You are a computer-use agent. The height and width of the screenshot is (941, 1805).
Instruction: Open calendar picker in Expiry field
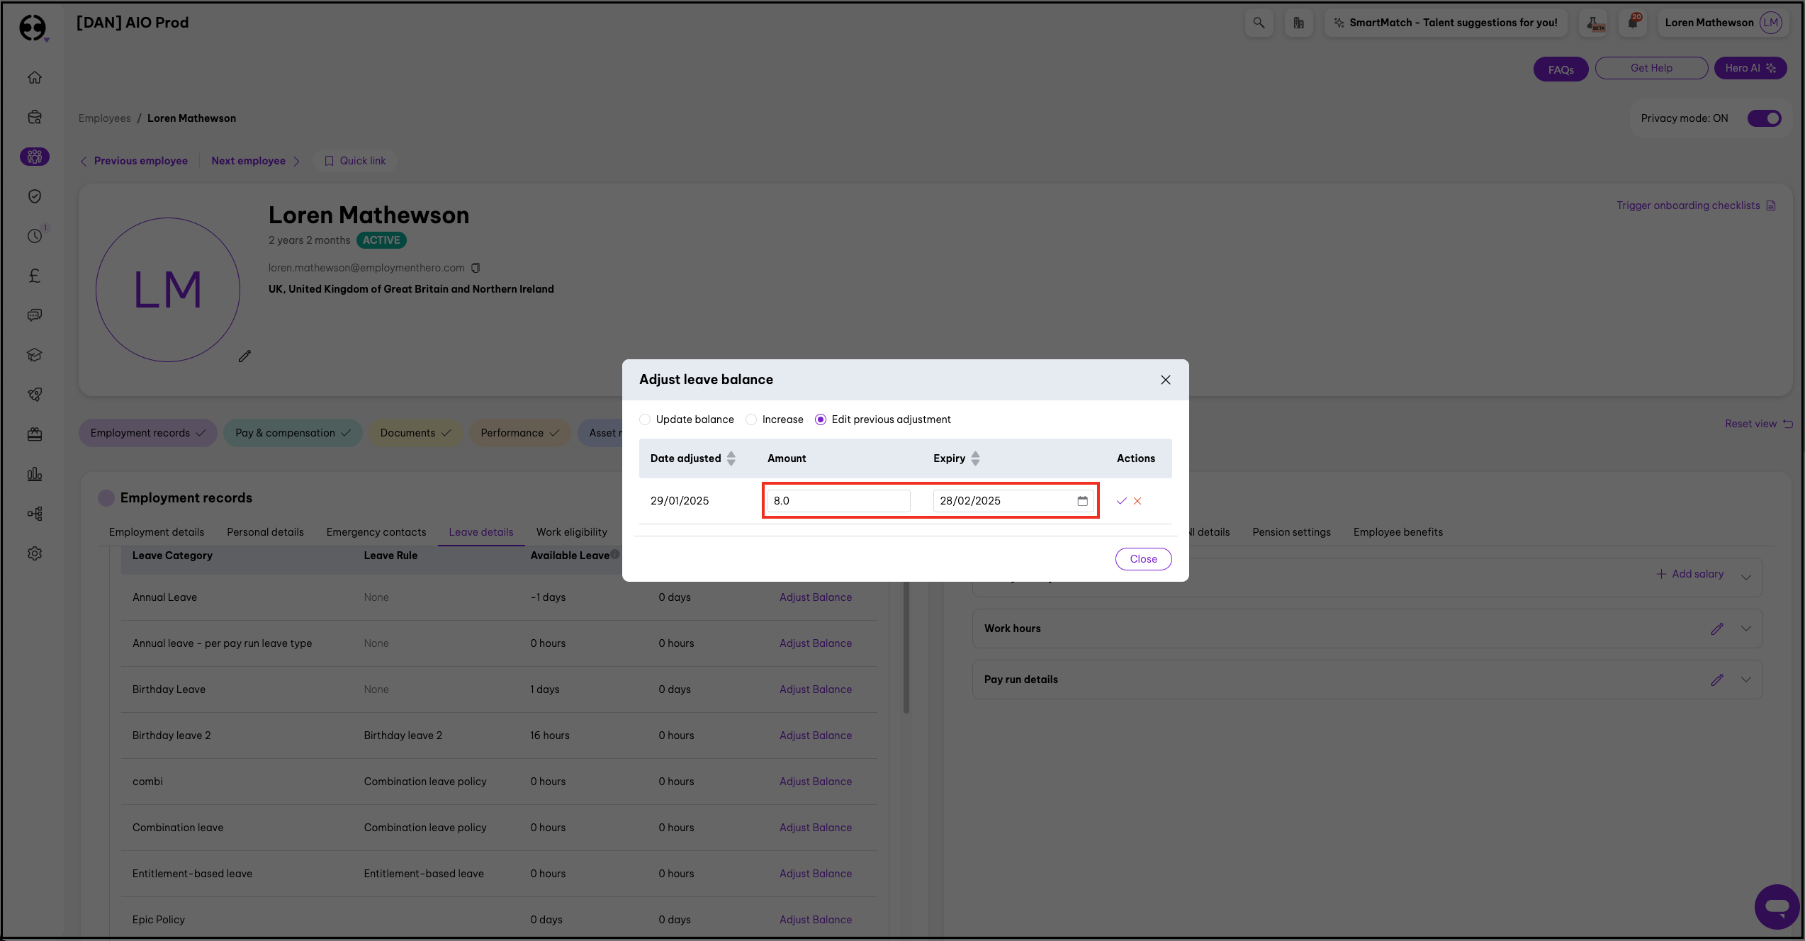(1082, 501)
